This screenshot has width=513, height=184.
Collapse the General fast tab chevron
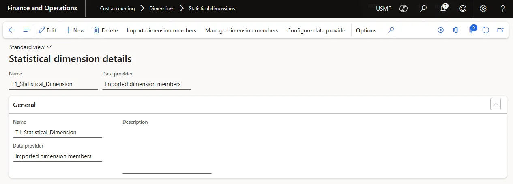point(496,104)
